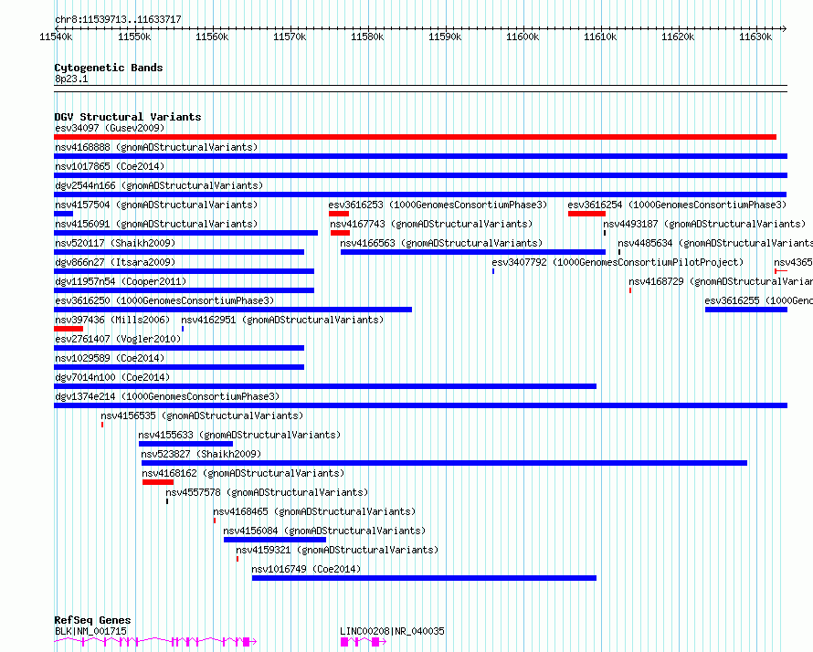Viewport: 813px width, 652px height.
Task: Click esv2761407 (Vogler2010) label
Action: click(x=118, y=339)
